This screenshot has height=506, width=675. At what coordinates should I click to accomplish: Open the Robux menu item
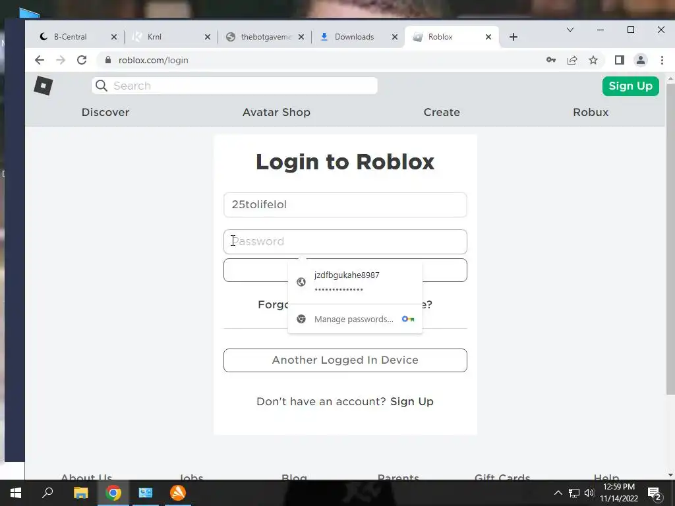591,112
